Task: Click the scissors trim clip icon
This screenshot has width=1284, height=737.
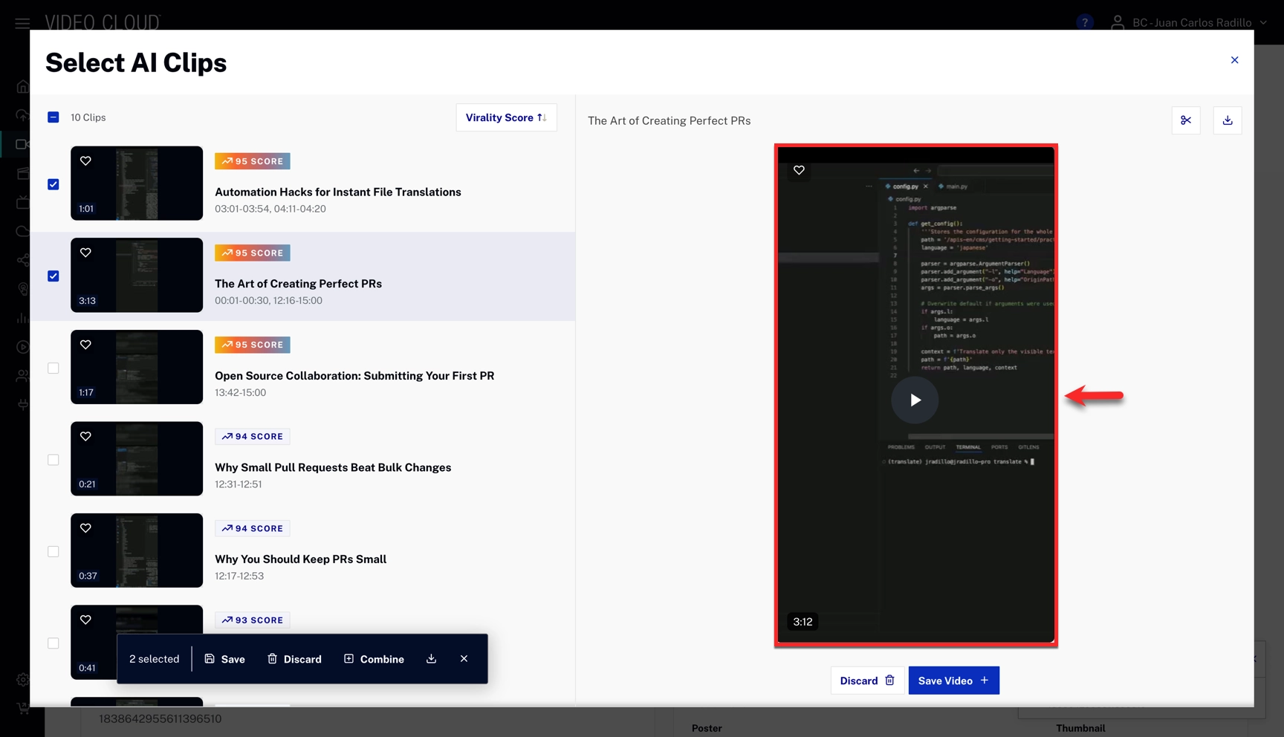Action: [1185, 120]
